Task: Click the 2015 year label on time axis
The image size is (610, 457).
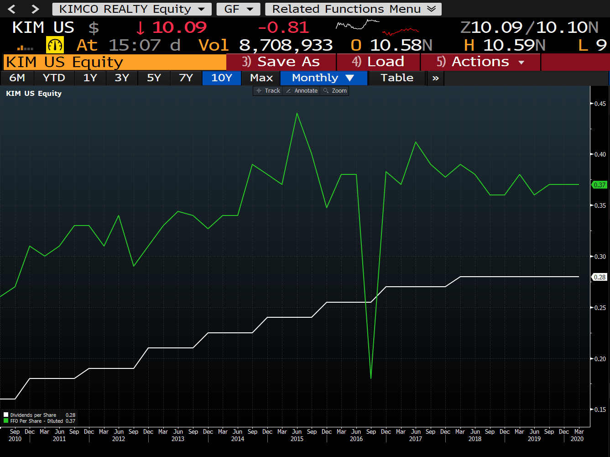Action: (297, 439)
